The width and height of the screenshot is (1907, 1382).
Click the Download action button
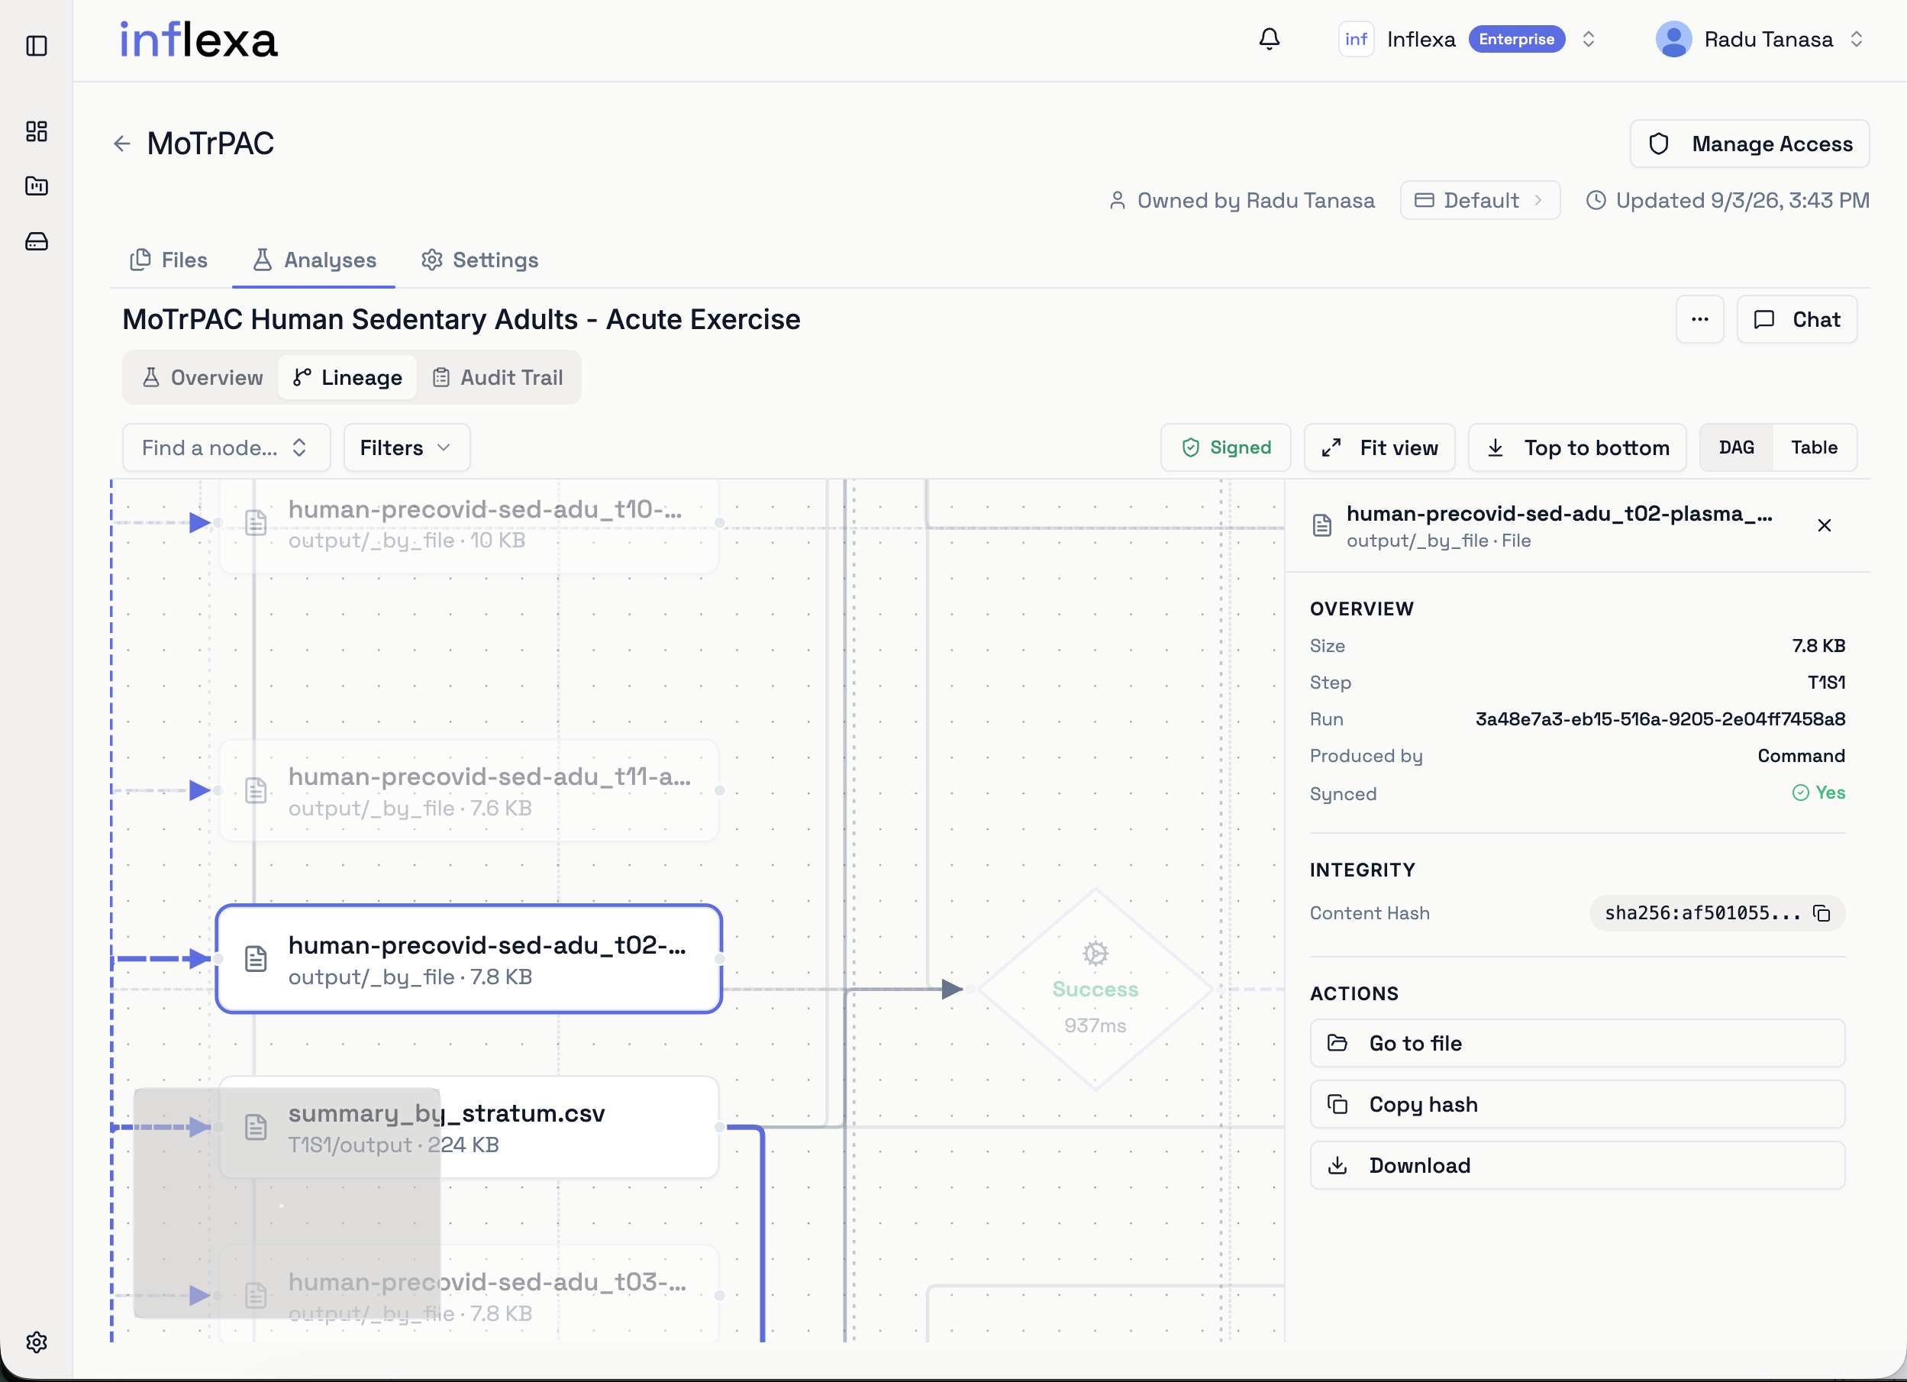(x=1577, y=1166)
